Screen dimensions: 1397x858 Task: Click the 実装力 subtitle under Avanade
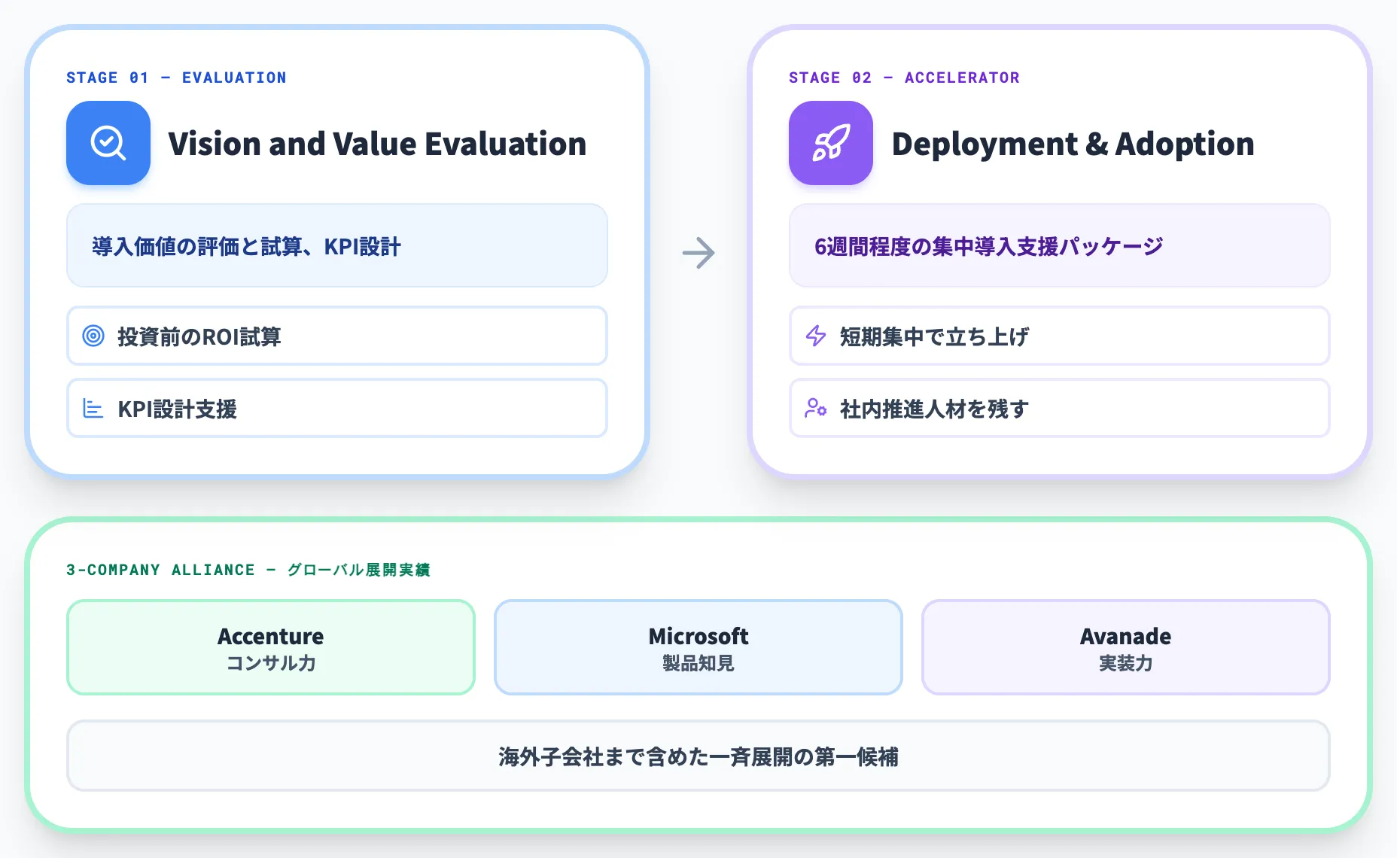(x=1126, y=663)
